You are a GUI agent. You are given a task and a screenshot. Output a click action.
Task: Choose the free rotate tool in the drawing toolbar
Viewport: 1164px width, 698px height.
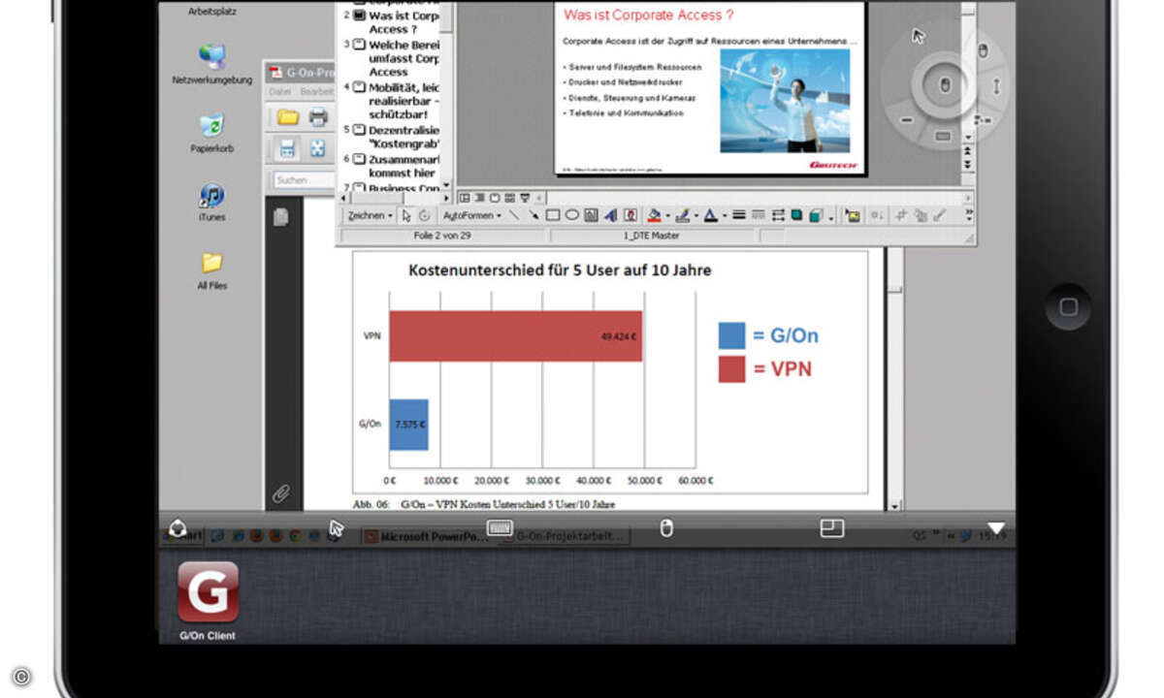click(x=424, y=215)
